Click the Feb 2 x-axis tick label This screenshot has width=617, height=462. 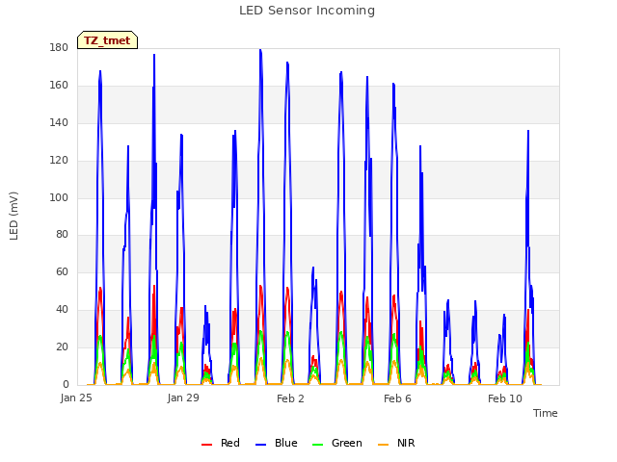click(x=290, y=398)
